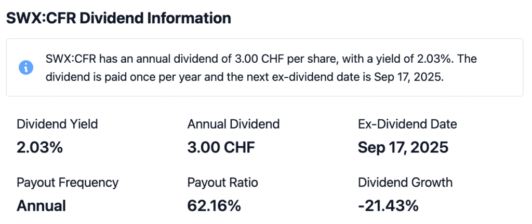This screenshot has height=224, width=532.
Task: Select the bold Annual value under Payout Frequency
Action: click(x=41, y=206)
